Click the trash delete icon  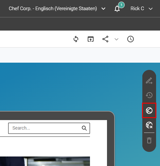click(149, 140)
